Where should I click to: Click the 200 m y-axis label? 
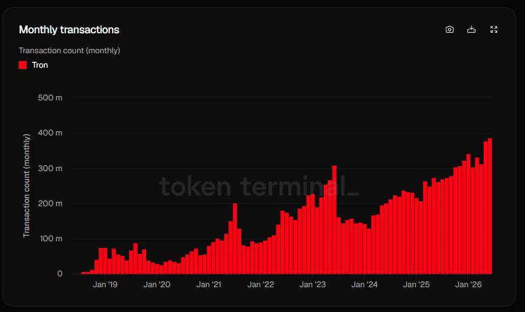[50, 203]
